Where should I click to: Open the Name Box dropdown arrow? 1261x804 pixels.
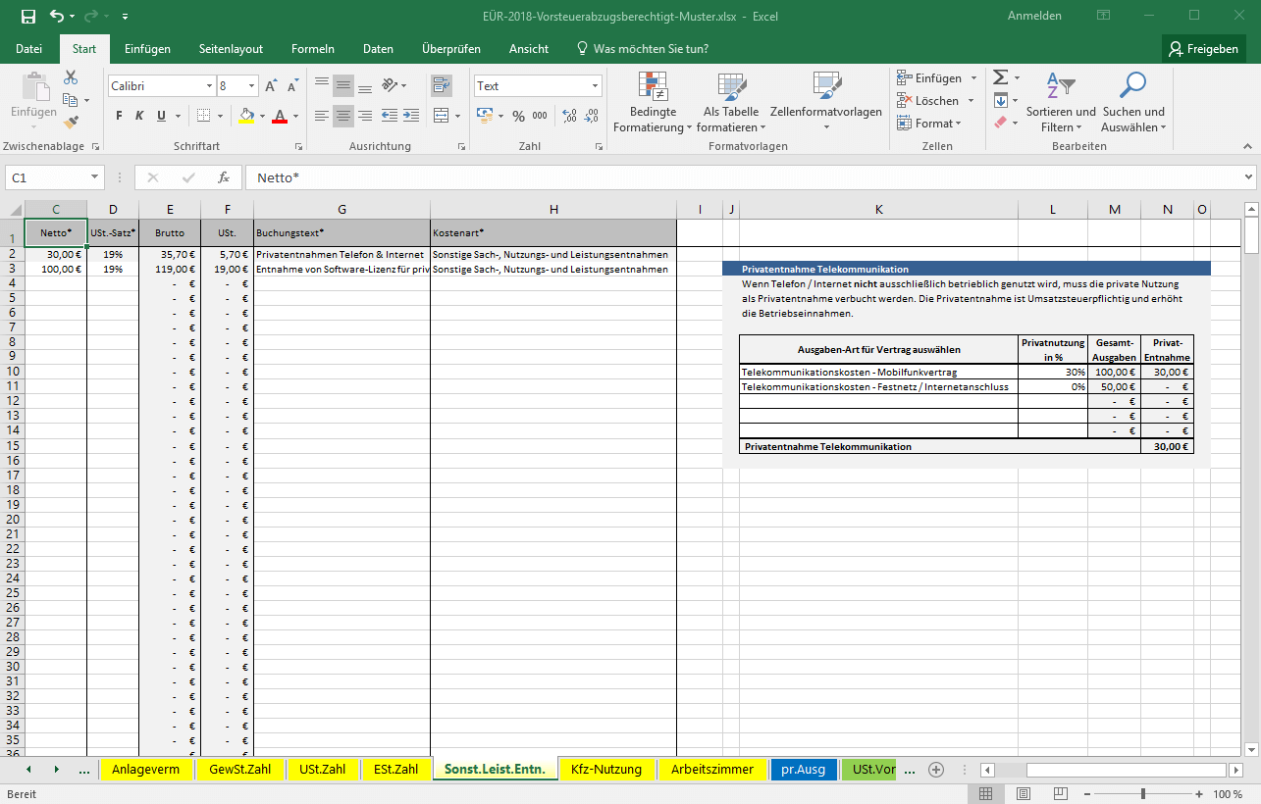click(95, 177)
